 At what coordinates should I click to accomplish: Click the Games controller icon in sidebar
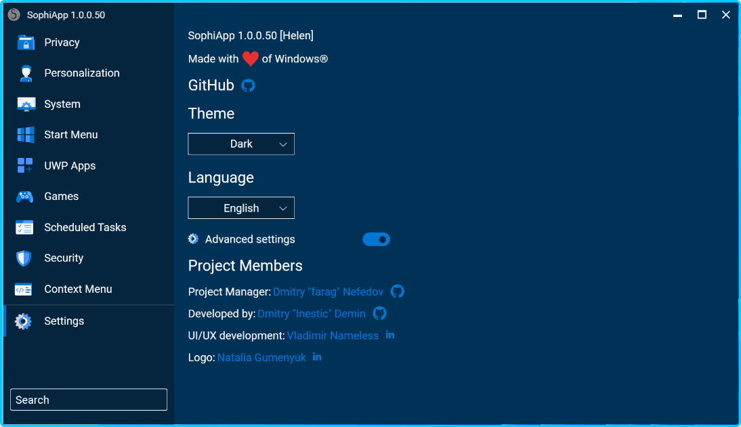coord(25,197)
